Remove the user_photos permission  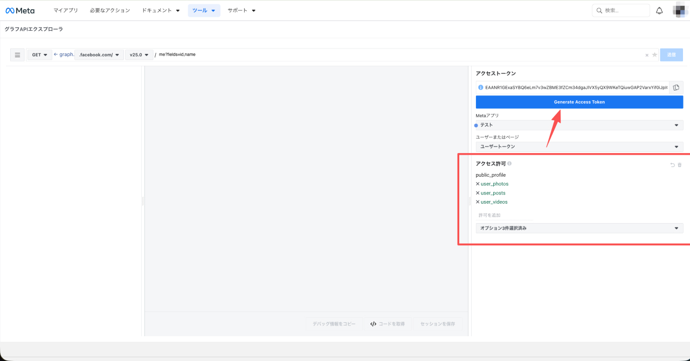tap(478, 184)
